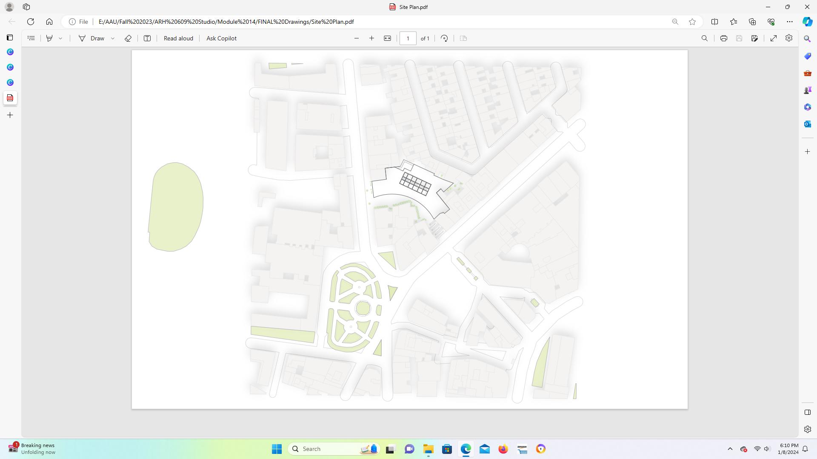Toggle split screen view
Image resolution: width=817 pixels, height=459 pixels.
[714, 22]
